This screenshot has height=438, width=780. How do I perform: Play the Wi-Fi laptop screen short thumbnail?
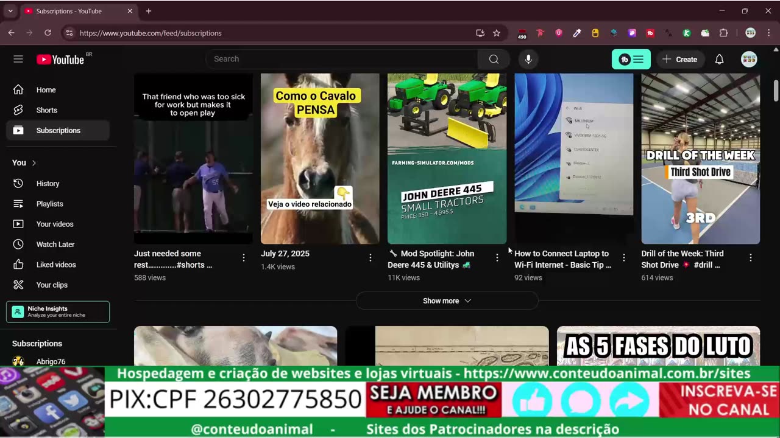(x=574, y=159)
